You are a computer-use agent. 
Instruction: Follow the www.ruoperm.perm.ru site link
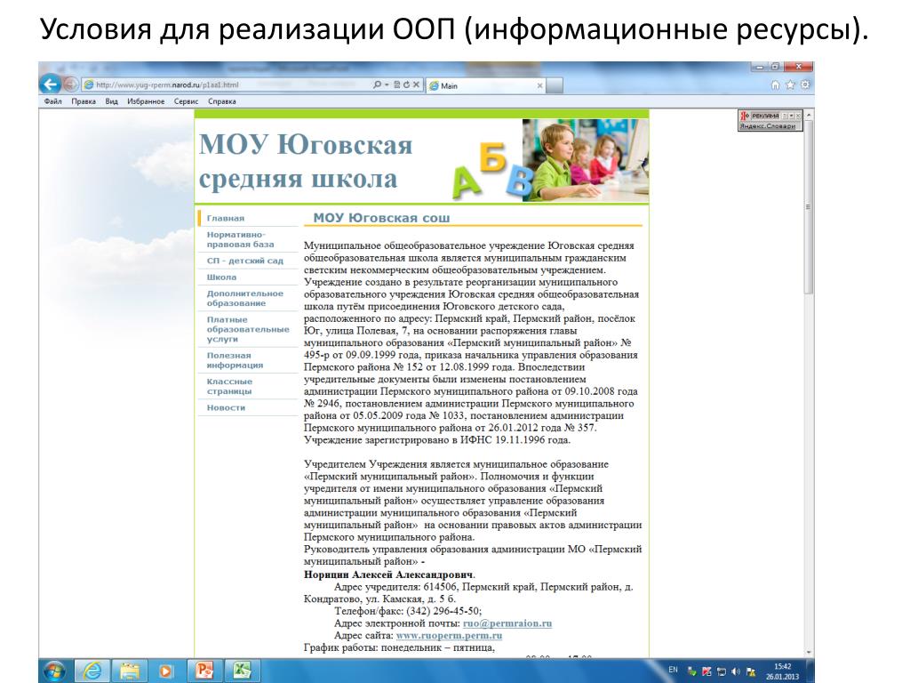tap(449, 635)
